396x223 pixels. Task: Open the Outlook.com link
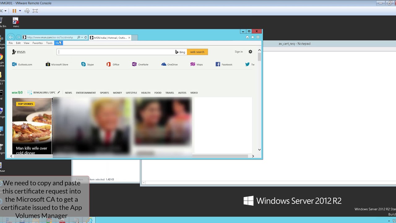pyautogui.click(x=22, y=64)
